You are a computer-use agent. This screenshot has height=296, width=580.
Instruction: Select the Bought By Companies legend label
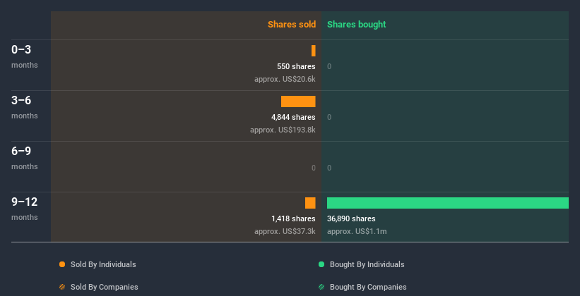coord(368,287)
